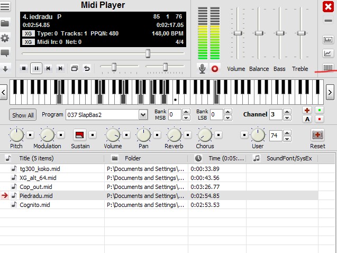
Task: Toggle the square button beside Sustain
Action: click(x=93, y=135)
